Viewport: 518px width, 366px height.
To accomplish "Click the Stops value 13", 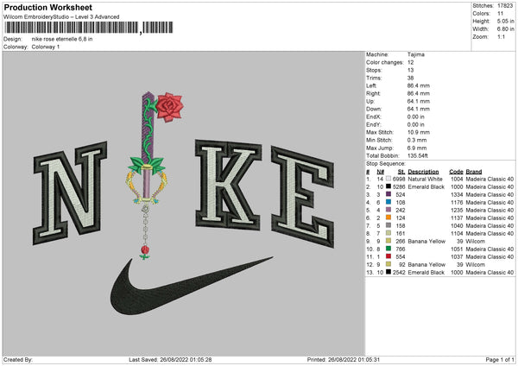I will pos(410,70).
